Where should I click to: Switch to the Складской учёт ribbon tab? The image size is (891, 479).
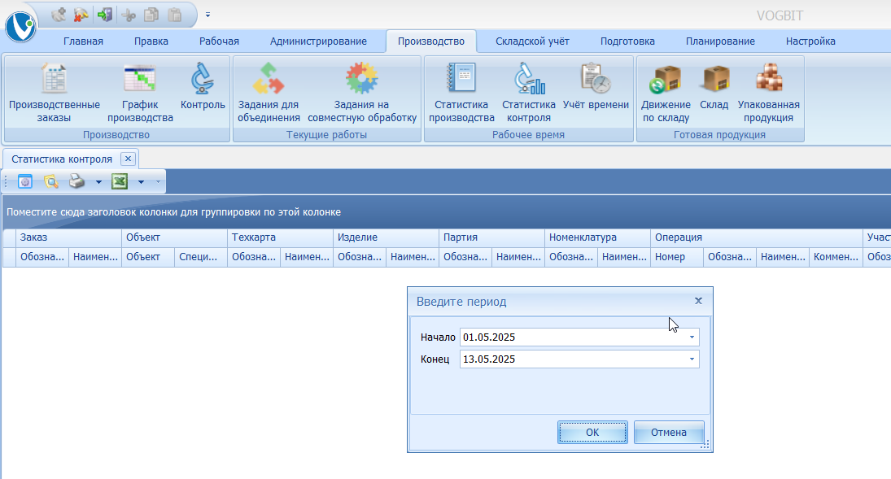532,41
